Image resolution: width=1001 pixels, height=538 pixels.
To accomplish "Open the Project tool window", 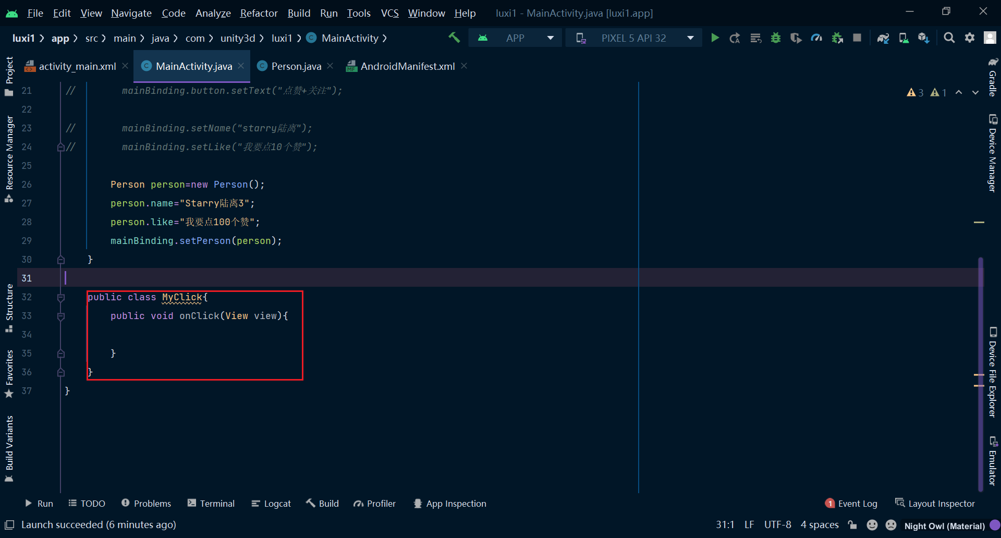I will 9,76.
